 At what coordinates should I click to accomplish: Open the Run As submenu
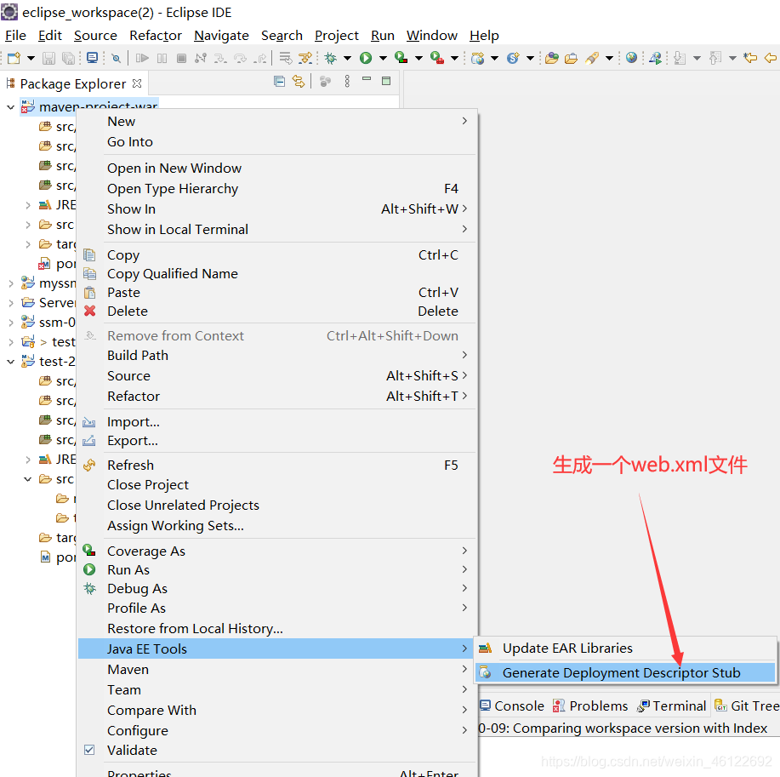(276, 570)
